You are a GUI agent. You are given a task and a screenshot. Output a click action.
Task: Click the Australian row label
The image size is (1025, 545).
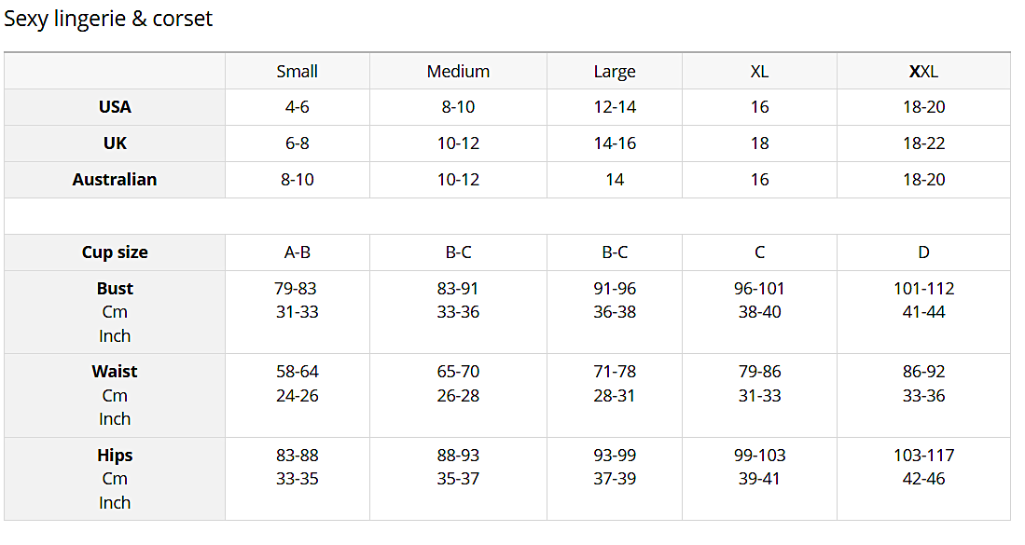pos(115,180)
